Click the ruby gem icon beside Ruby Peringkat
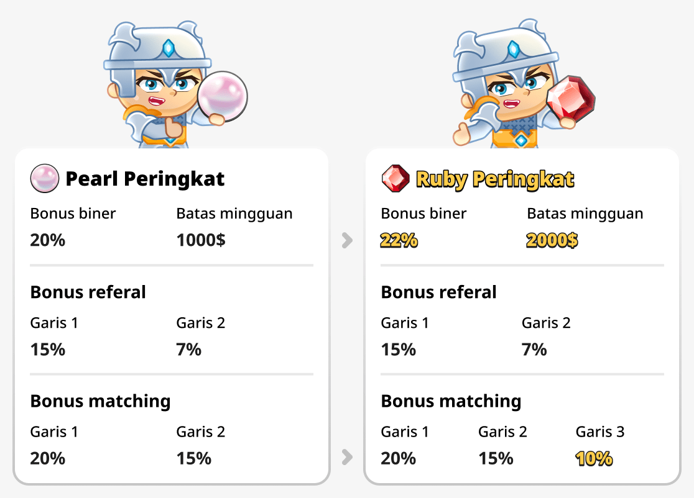Viewport: 694px width, 498px height. [x=394, y=179]
